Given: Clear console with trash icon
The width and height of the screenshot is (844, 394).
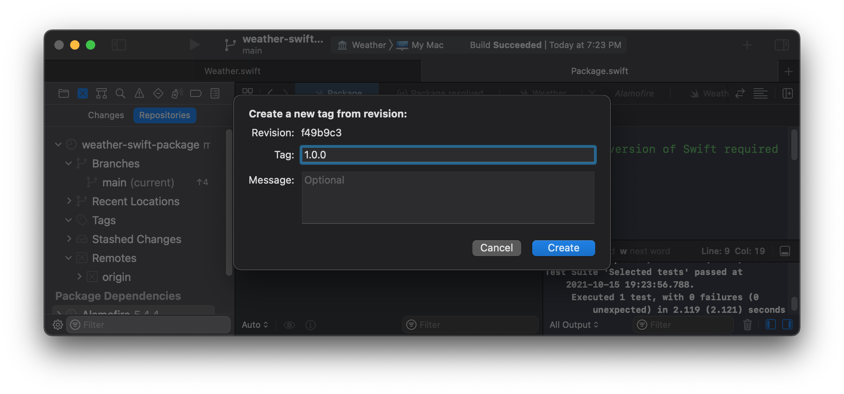Looking at the screenshot, I should [748, 325].
